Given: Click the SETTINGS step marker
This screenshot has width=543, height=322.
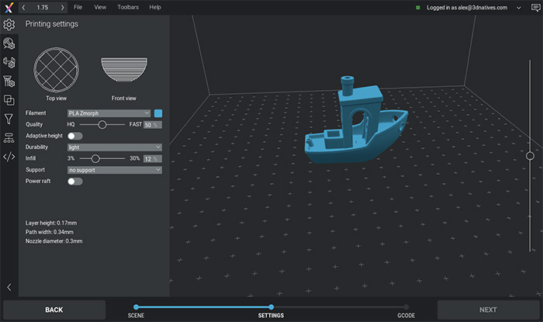Looking at the screenshot, I should click(271, 307).
